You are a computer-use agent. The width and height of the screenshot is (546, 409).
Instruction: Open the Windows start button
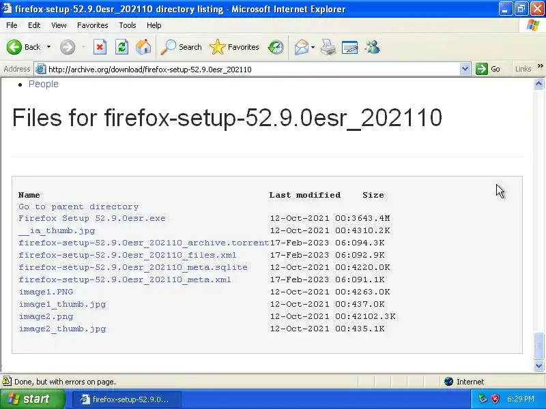[x=32, y=399]
